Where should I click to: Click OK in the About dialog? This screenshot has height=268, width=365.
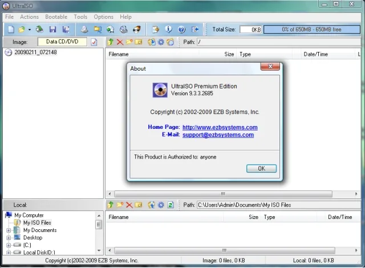[x=261, y=168]
